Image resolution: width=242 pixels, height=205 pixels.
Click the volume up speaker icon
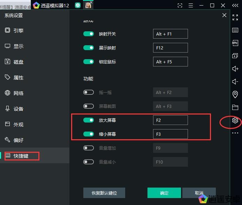click(x=235, y=69)
